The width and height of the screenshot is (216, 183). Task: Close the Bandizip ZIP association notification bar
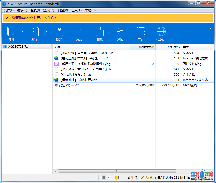coord(7,18)
